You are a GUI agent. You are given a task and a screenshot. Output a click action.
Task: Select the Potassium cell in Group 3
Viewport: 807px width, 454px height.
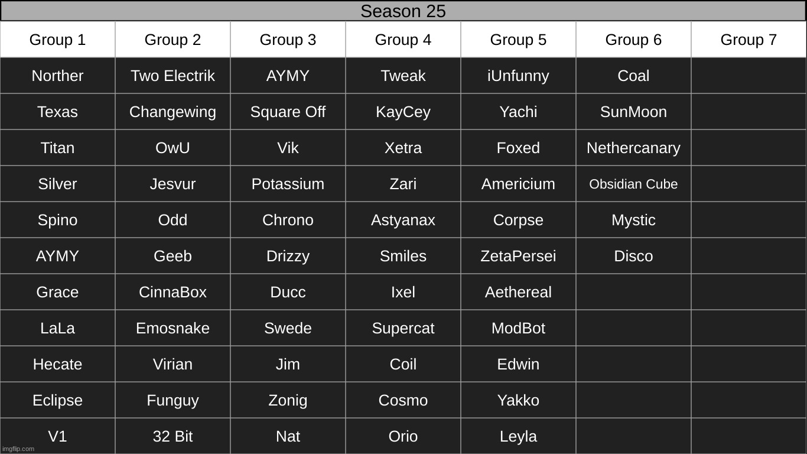[288, 184]
